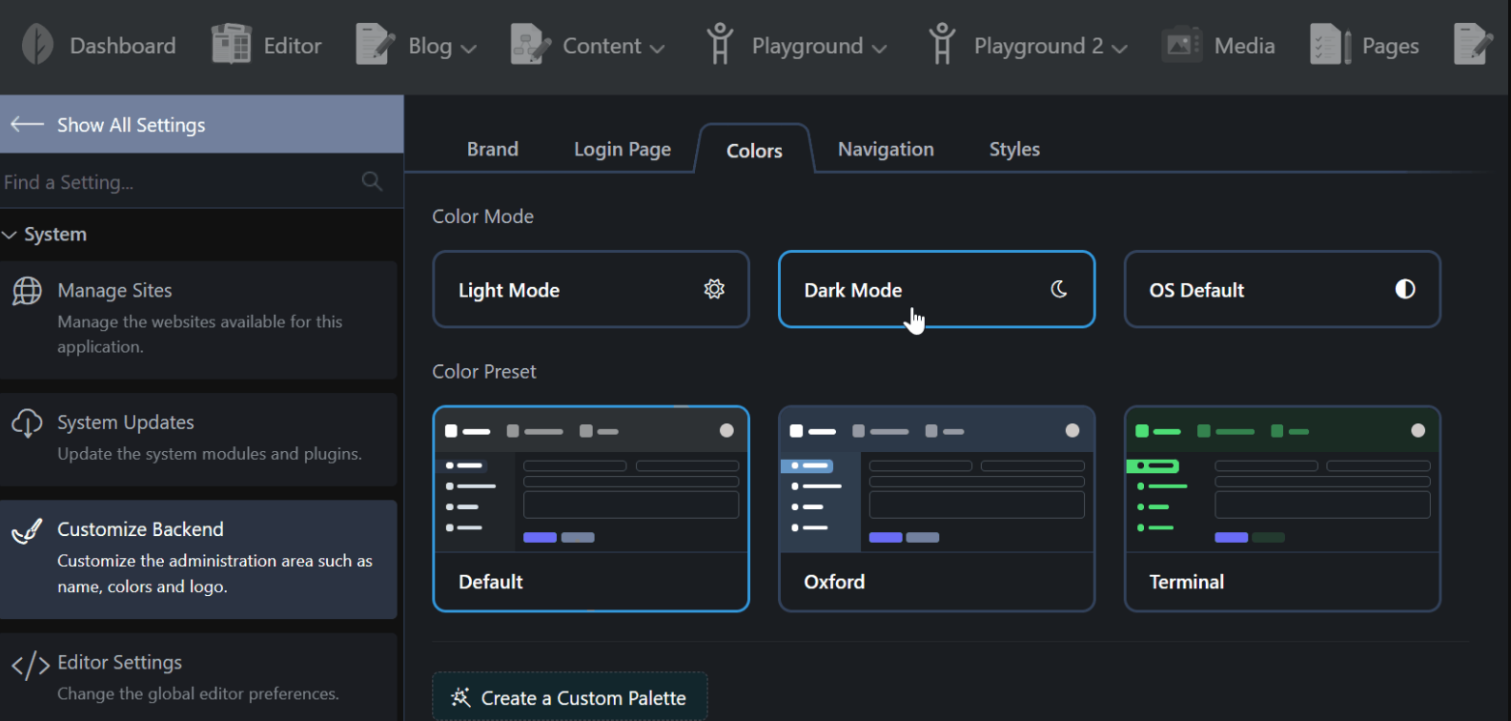Click the Pages checklist icon
Viewport: 1511px width, 721px height.
tap(1330, 45)
